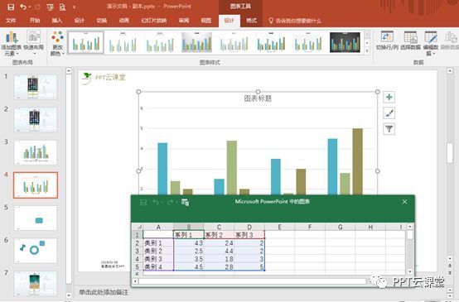Click the chart styles brush button
The height and width of the screenshot is (302, 459).
(389, 113)
